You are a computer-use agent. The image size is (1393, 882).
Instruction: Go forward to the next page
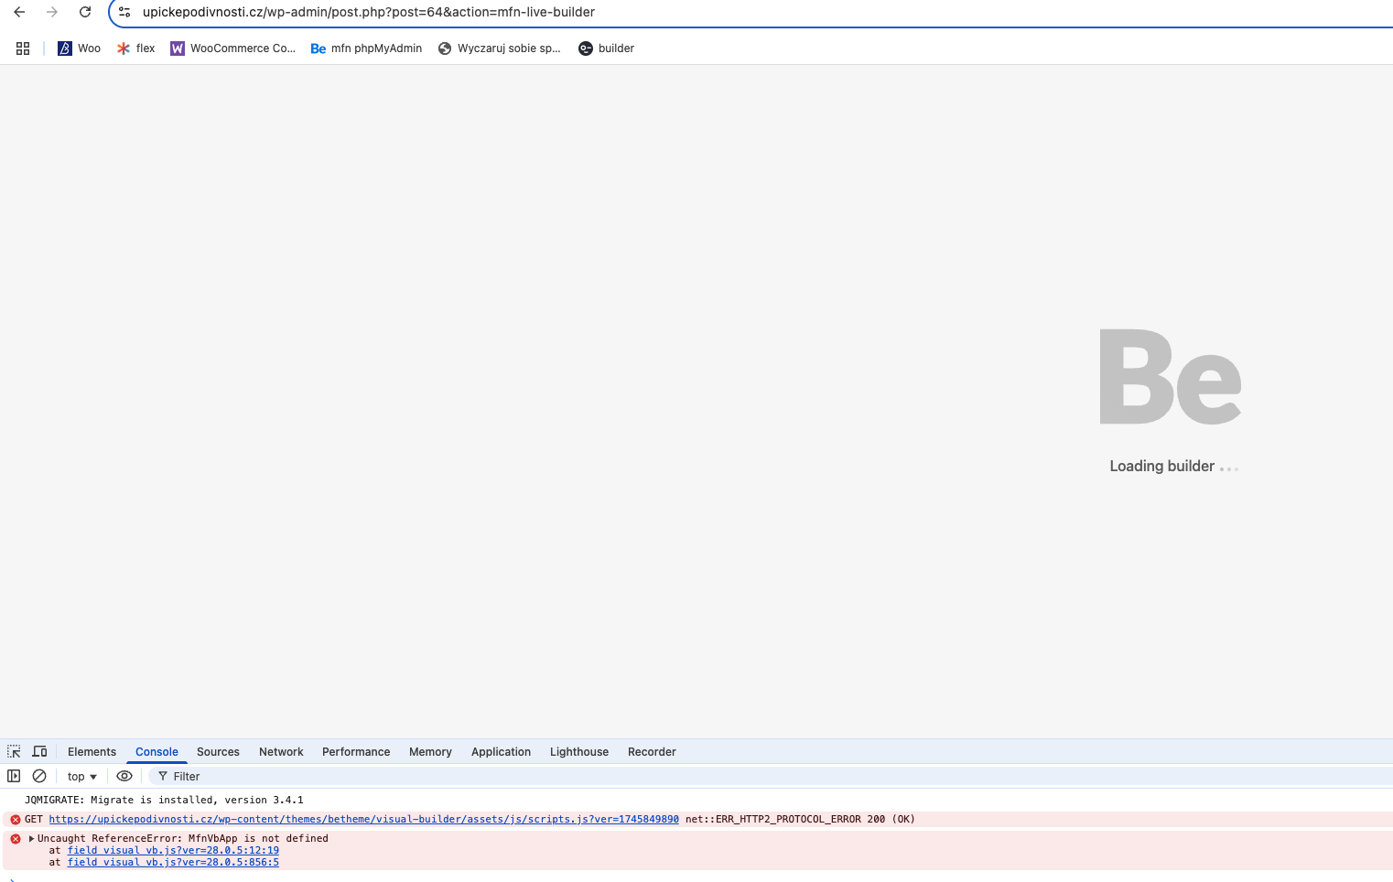coord(52,12)
